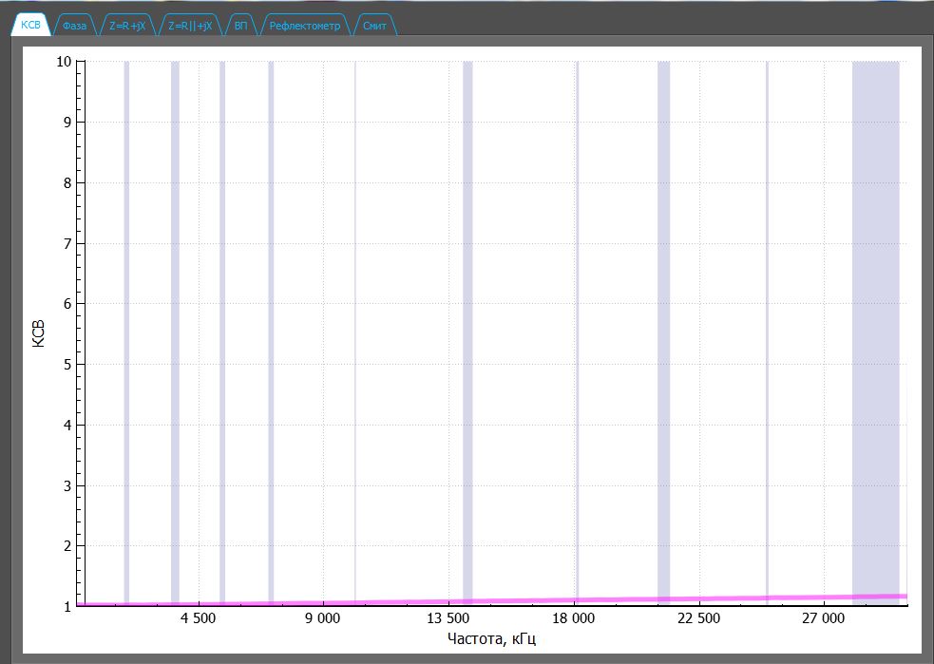
Task: Click the shaded band near 13 500 kHz
Action: coord(467,285)
